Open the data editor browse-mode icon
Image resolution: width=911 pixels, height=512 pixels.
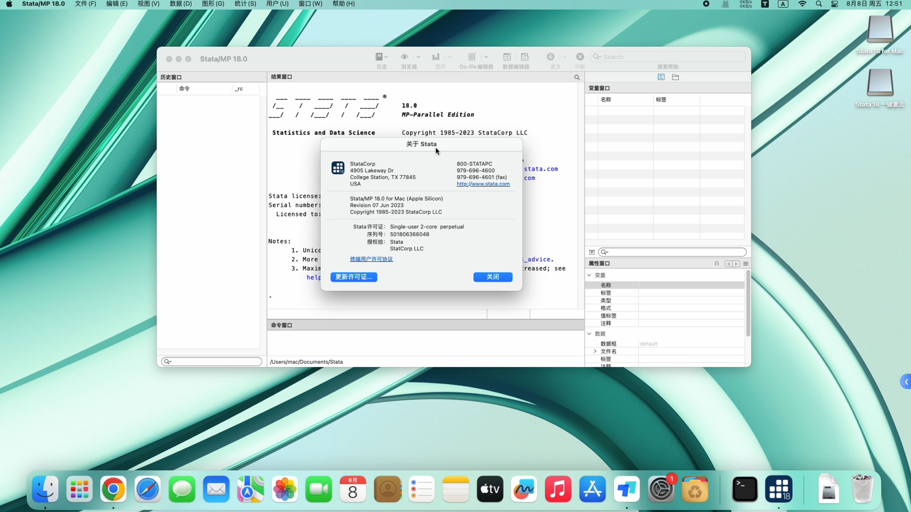click(x=525, y=57)
